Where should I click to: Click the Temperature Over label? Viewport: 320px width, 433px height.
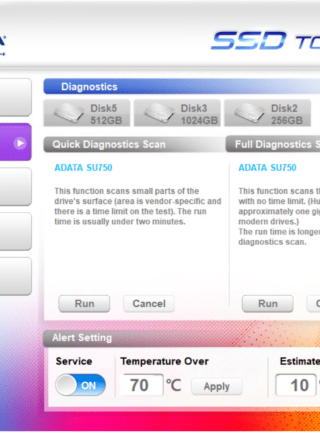[165, 361]
